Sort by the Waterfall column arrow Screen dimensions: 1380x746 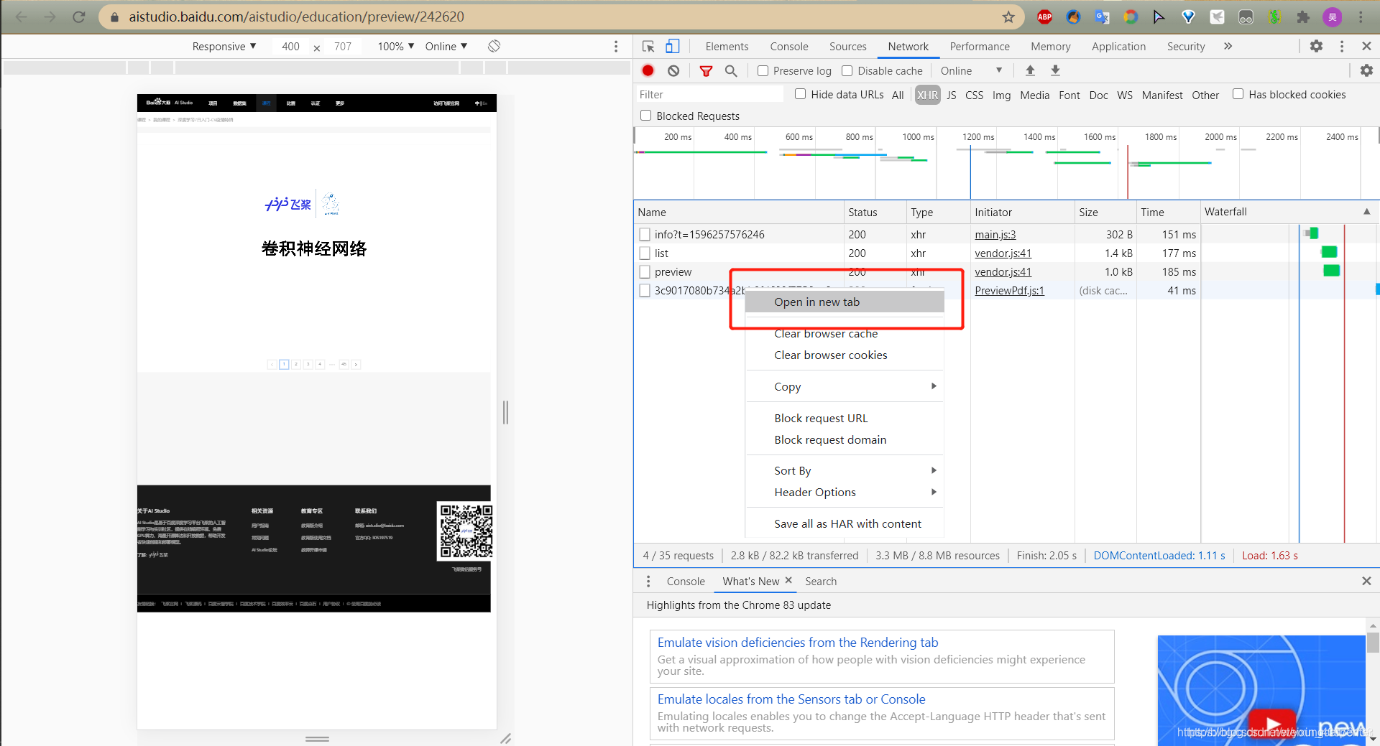[1366, 212]
